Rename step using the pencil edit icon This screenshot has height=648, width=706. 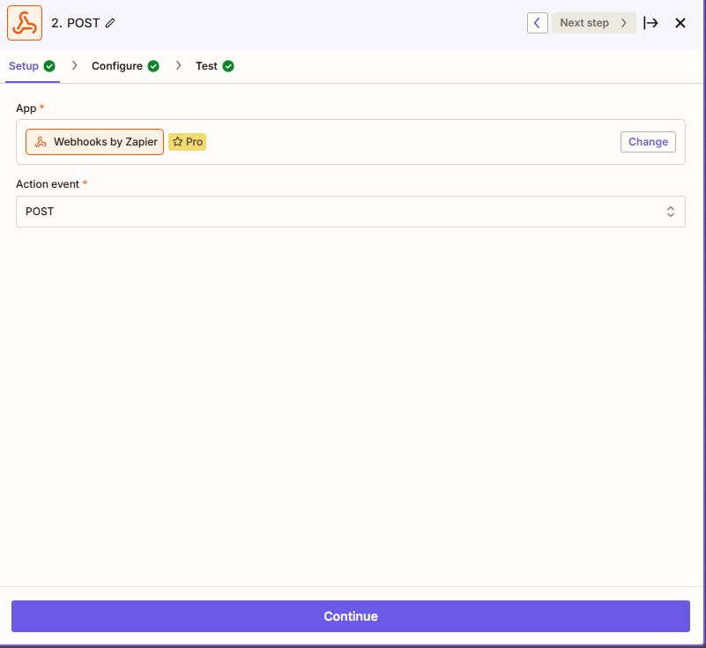[x=110, y=23]
